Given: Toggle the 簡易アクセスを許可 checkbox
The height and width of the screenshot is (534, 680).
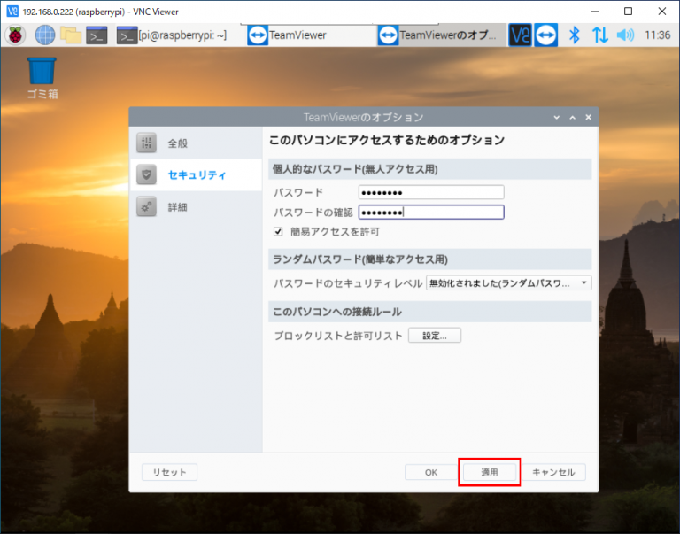Looking at the screenshot, I should [278, 232].
